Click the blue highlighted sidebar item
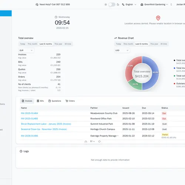Viewport: 185px width, 185px height. [x=6, y=13]
